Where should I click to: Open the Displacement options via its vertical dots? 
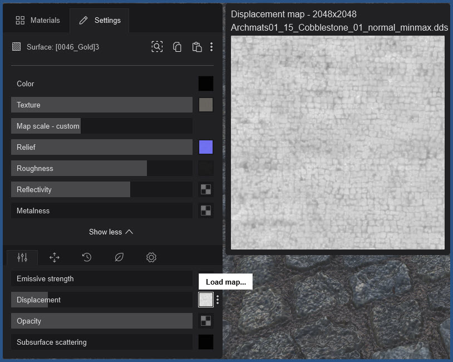pos(217,299)
